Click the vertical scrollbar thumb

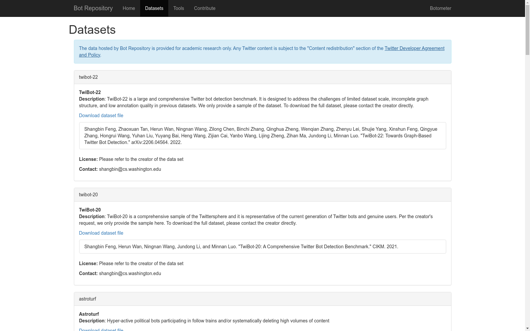[x=527, y=30]
